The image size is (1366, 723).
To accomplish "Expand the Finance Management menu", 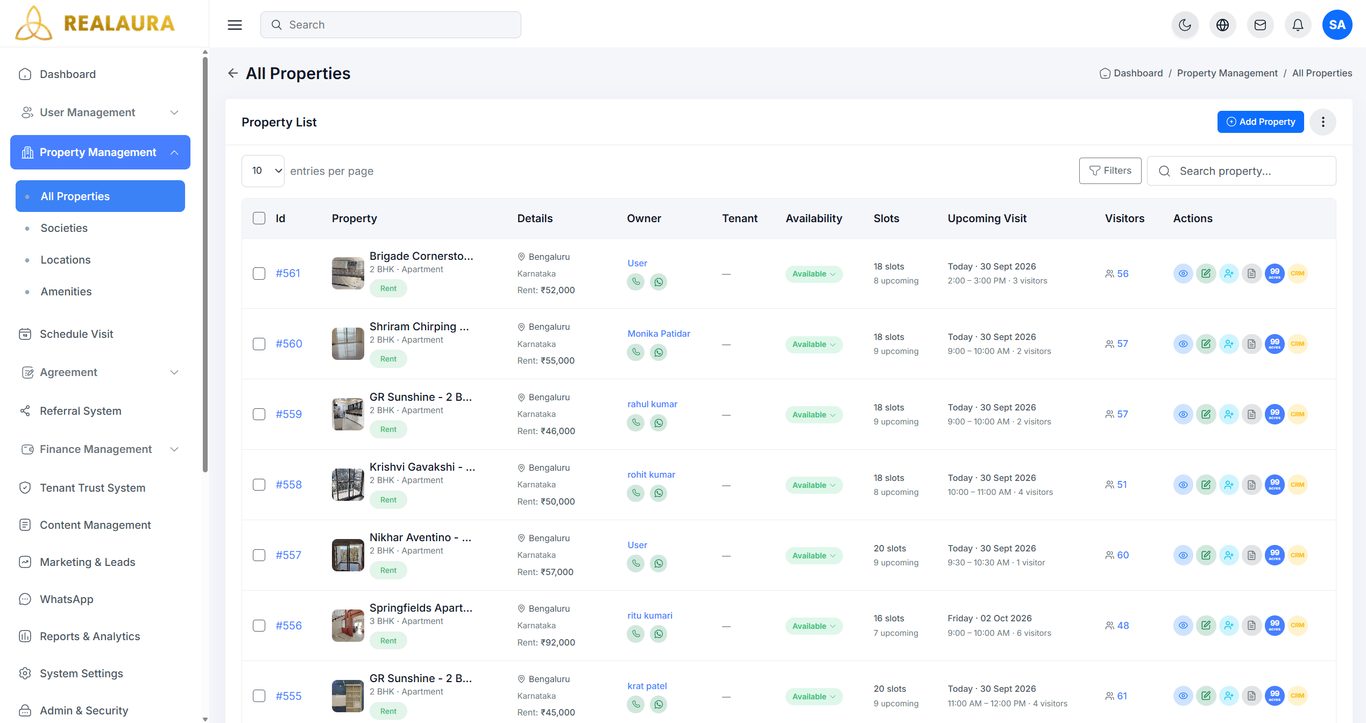I will point(100,449).
